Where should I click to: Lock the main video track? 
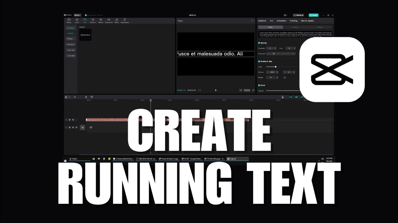[70, 127]
